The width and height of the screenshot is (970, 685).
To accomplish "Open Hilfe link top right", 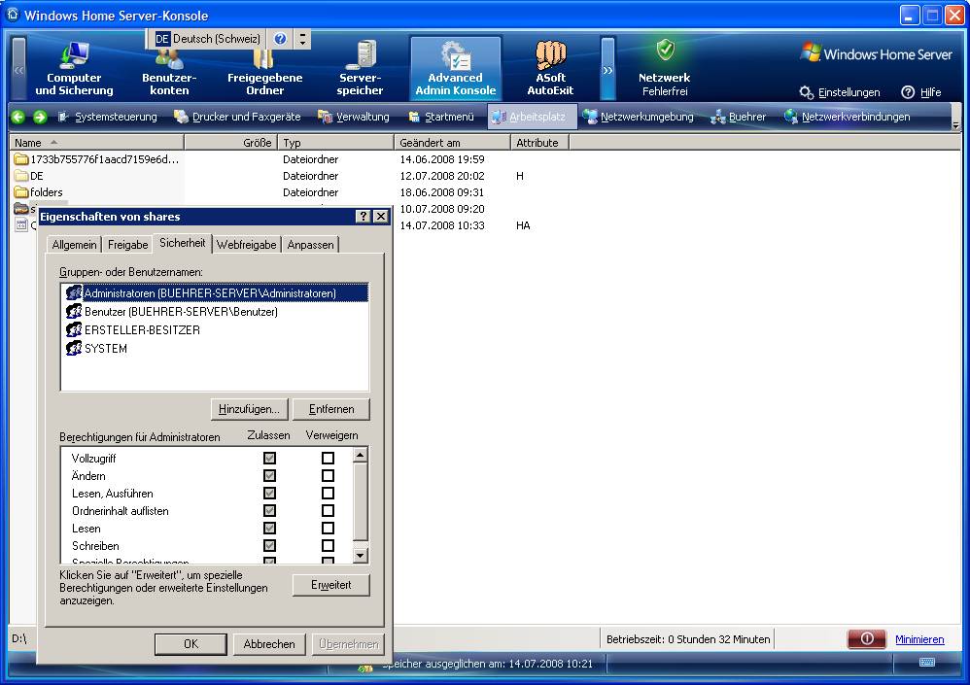I will click(x=921, y=92).
